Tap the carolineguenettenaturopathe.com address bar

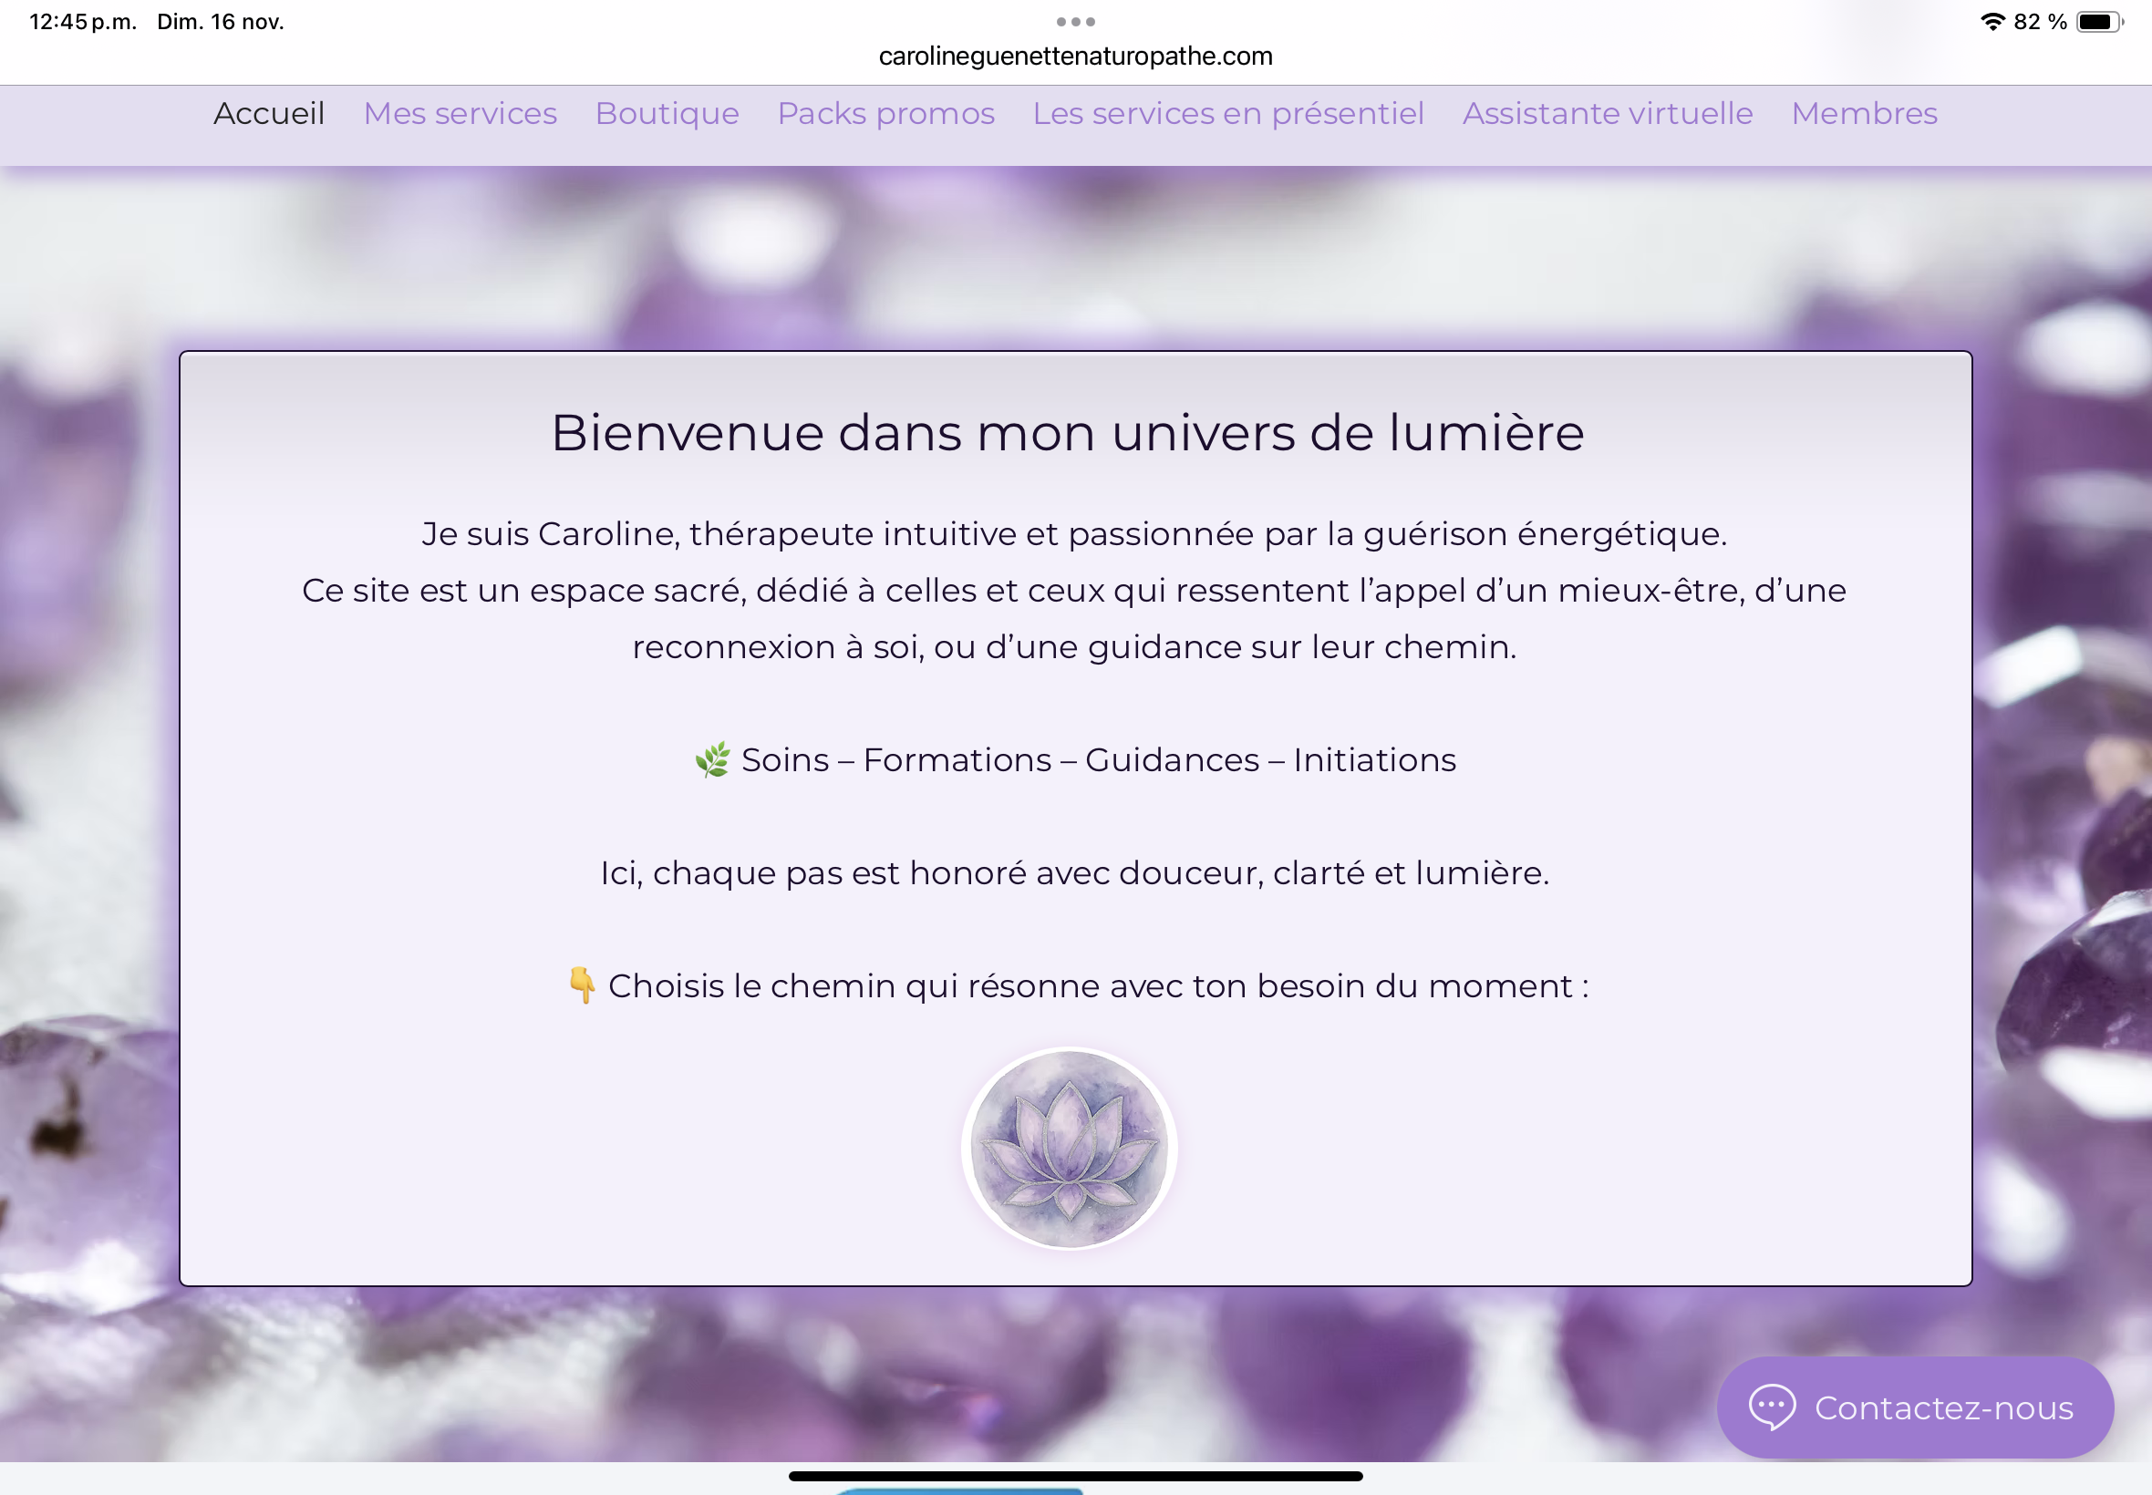pos(1075,57)
